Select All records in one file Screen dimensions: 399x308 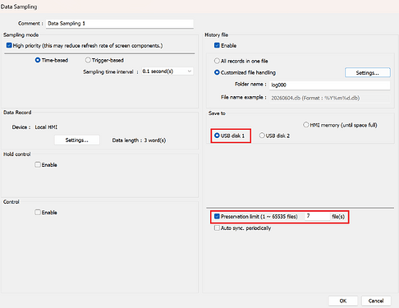pyautogui.click(x=217, y=61)
